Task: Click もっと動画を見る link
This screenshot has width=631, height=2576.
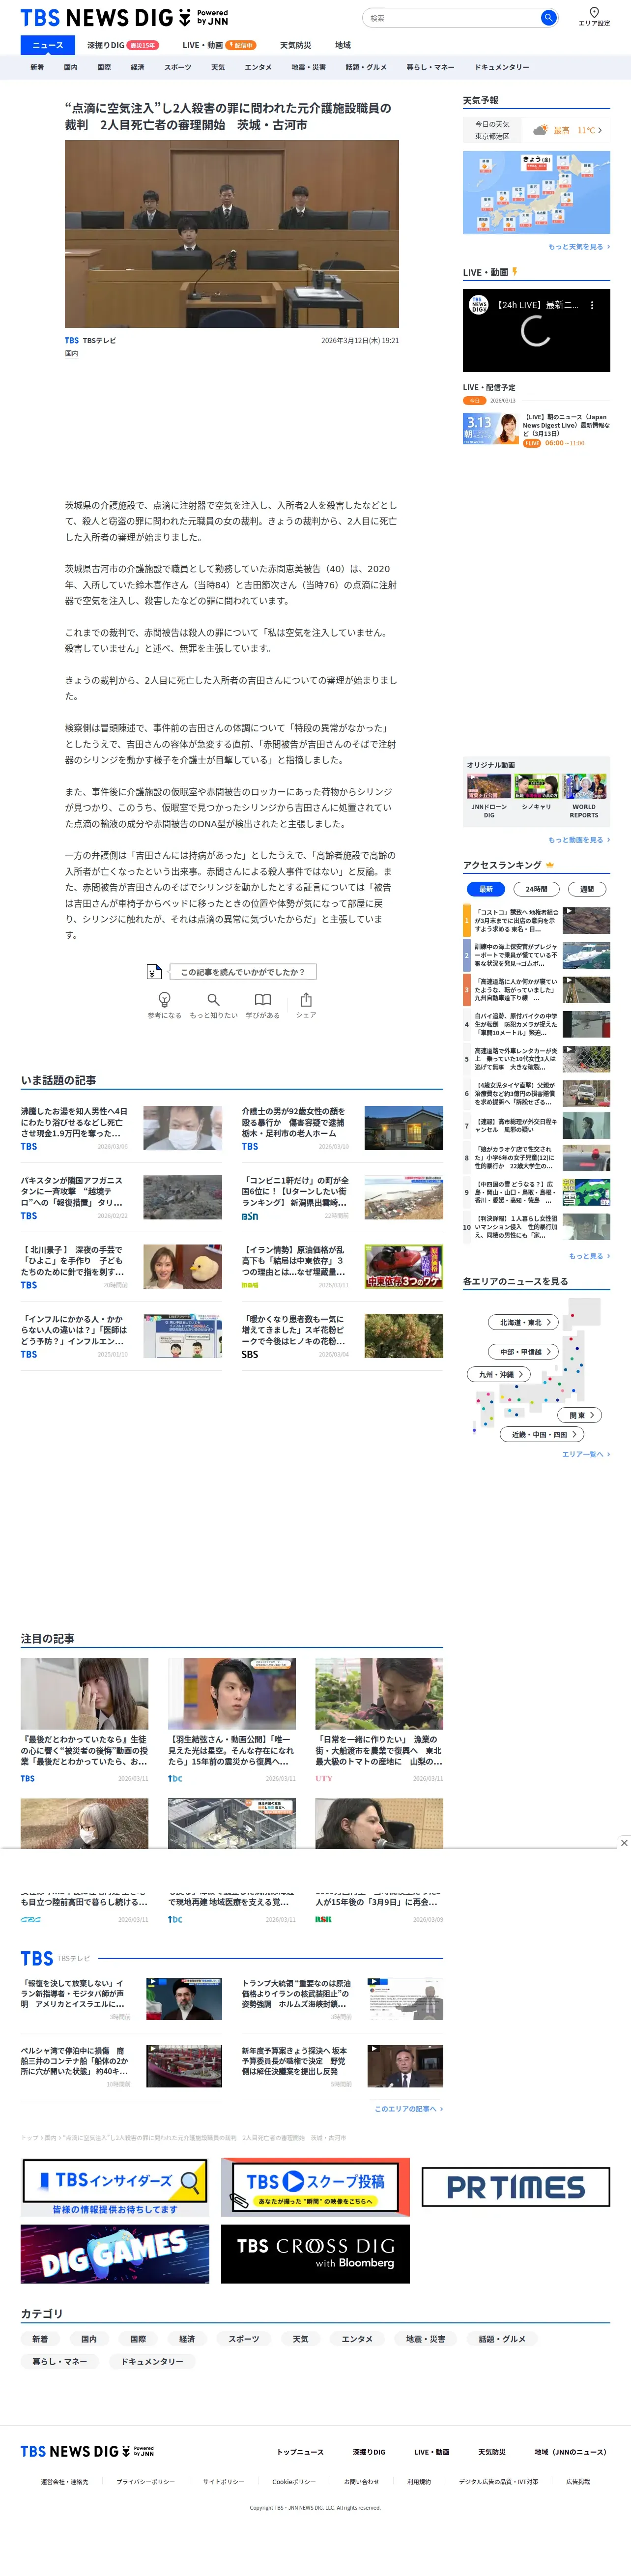Action: point(579,840)
